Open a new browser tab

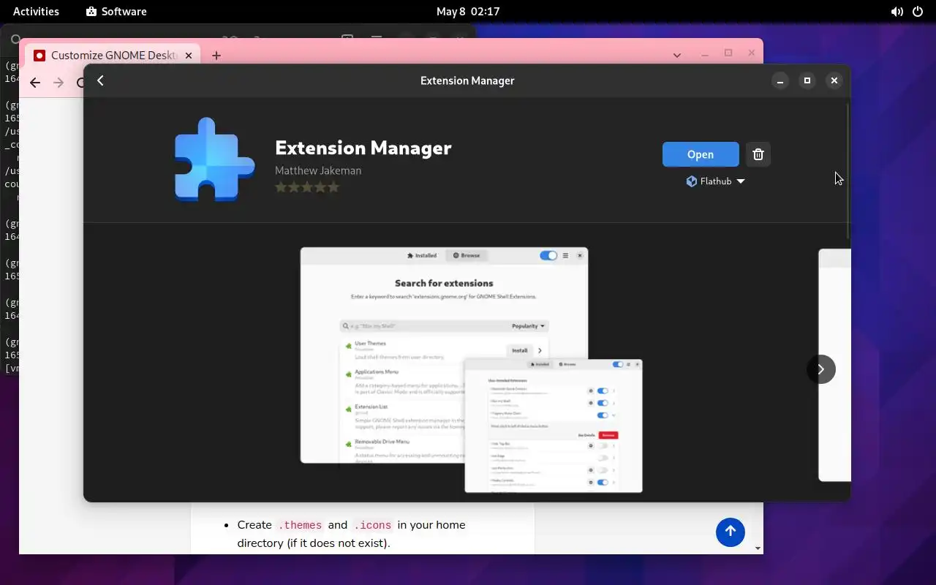click(216, 55)
